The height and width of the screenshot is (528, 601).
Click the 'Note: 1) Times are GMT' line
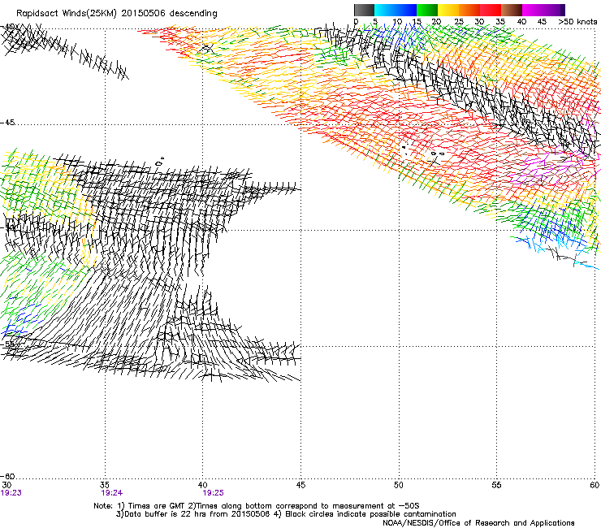click(257, 506)
